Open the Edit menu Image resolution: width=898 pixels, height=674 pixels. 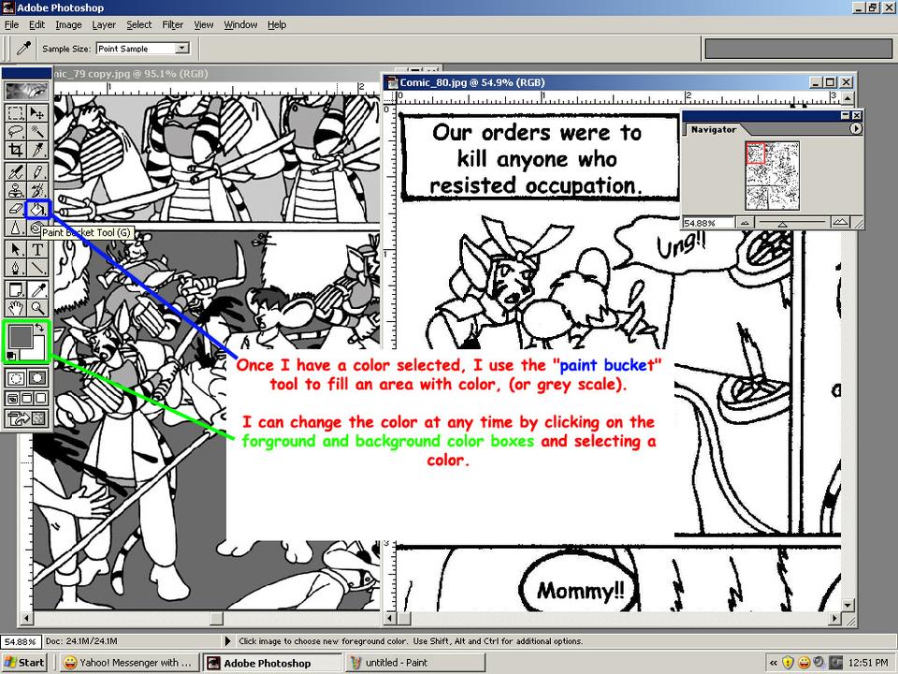36,24
